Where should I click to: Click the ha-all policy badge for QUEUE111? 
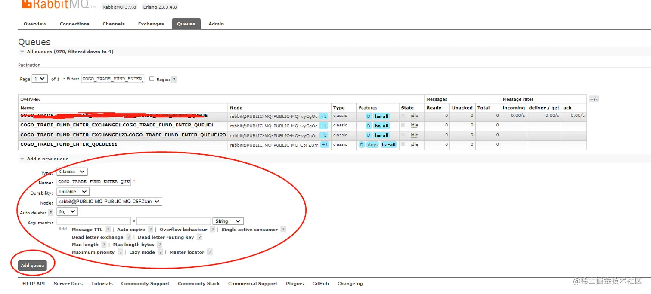tap(388, 145)
